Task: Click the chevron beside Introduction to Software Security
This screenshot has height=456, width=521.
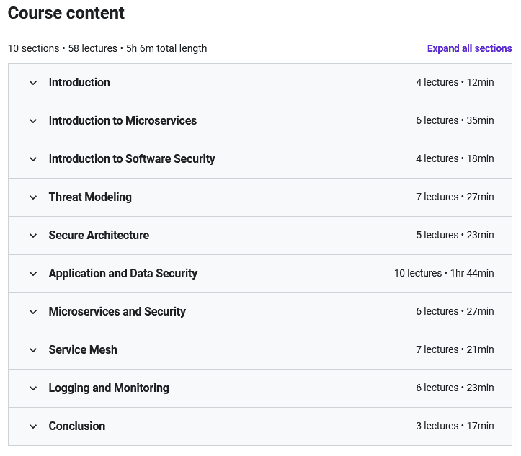Action: pyautogui.click(x=33, y=159)
